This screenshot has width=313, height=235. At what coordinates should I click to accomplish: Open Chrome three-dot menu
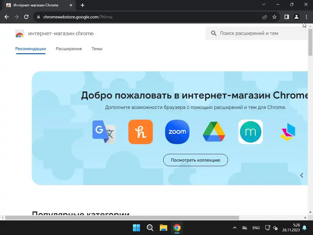tap(306, 17)
